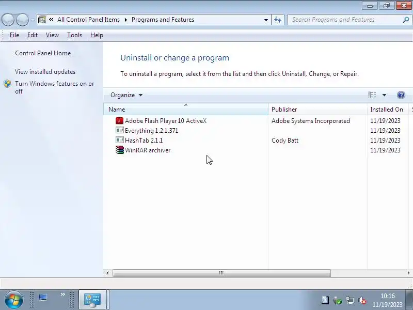The width and height of the screenshot is (413, 310).
Task: Click Show Desktop icon in quick launch
Action: [x=43, y=298]
